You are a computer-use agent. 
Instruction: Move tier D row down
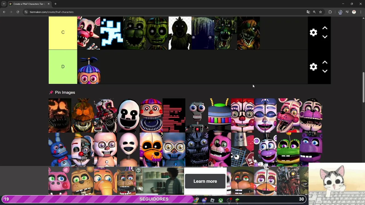(325, 71)
